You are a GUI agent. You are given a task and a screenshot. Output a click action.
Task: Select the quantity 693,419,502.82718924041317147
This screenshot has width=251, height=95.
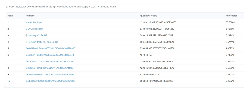tap(156, 35)
